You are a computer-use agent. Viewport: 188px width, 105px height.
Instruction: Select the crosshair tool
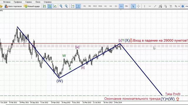(x=138, y=6)
